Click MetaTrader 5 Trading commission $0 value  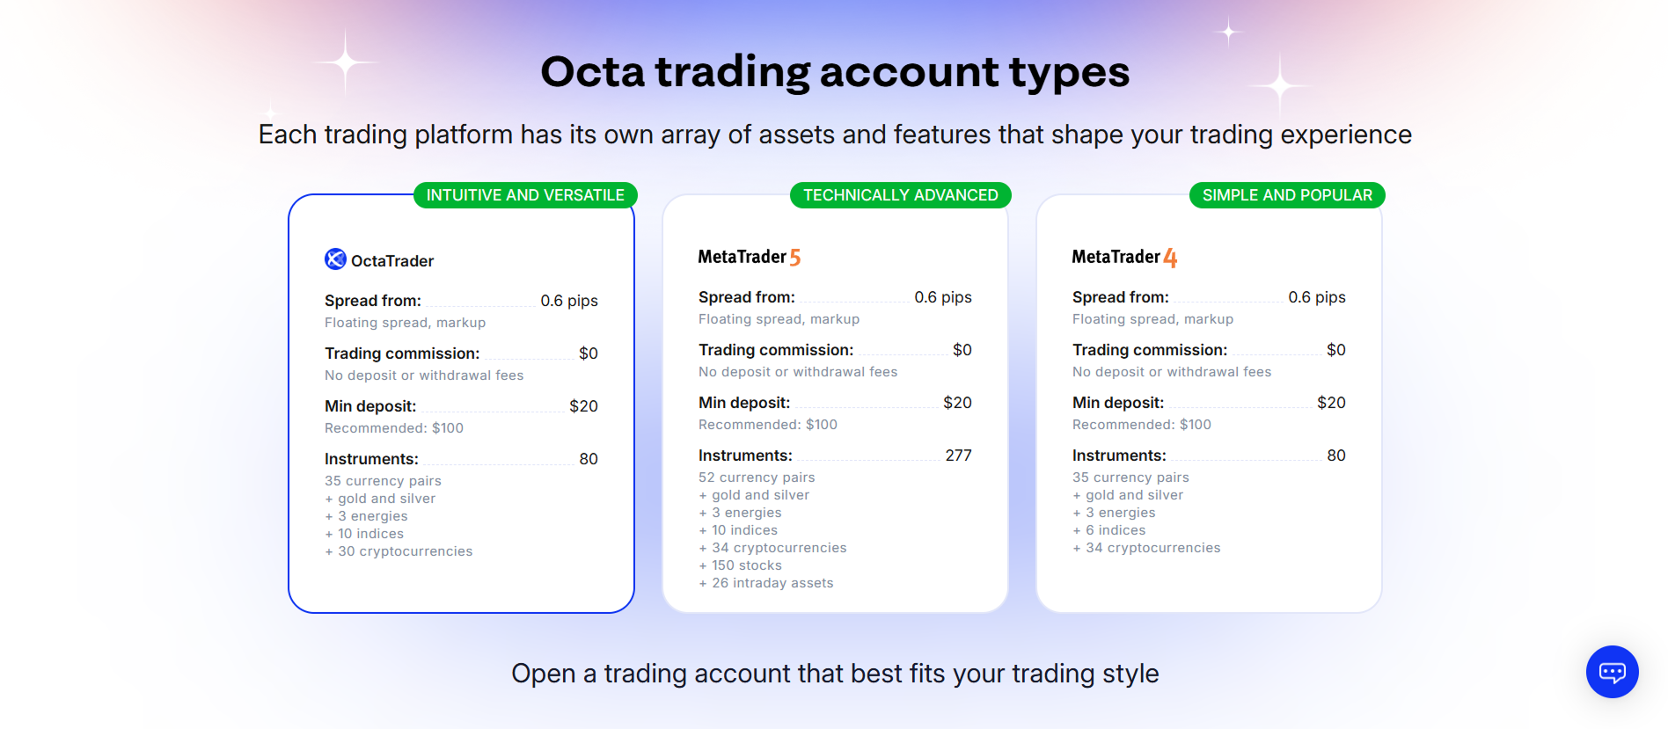click(962, 350)
